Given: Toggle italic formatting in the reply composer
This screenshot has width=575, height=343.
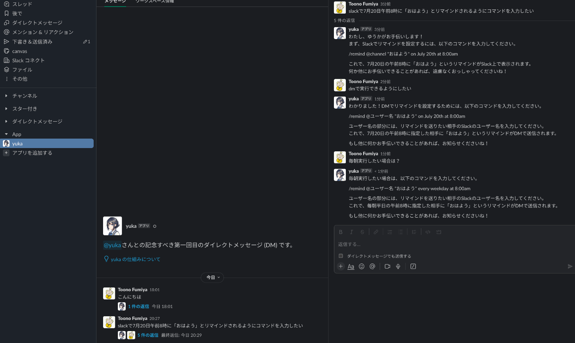Looking at the screenshot, I should point(351,232).
